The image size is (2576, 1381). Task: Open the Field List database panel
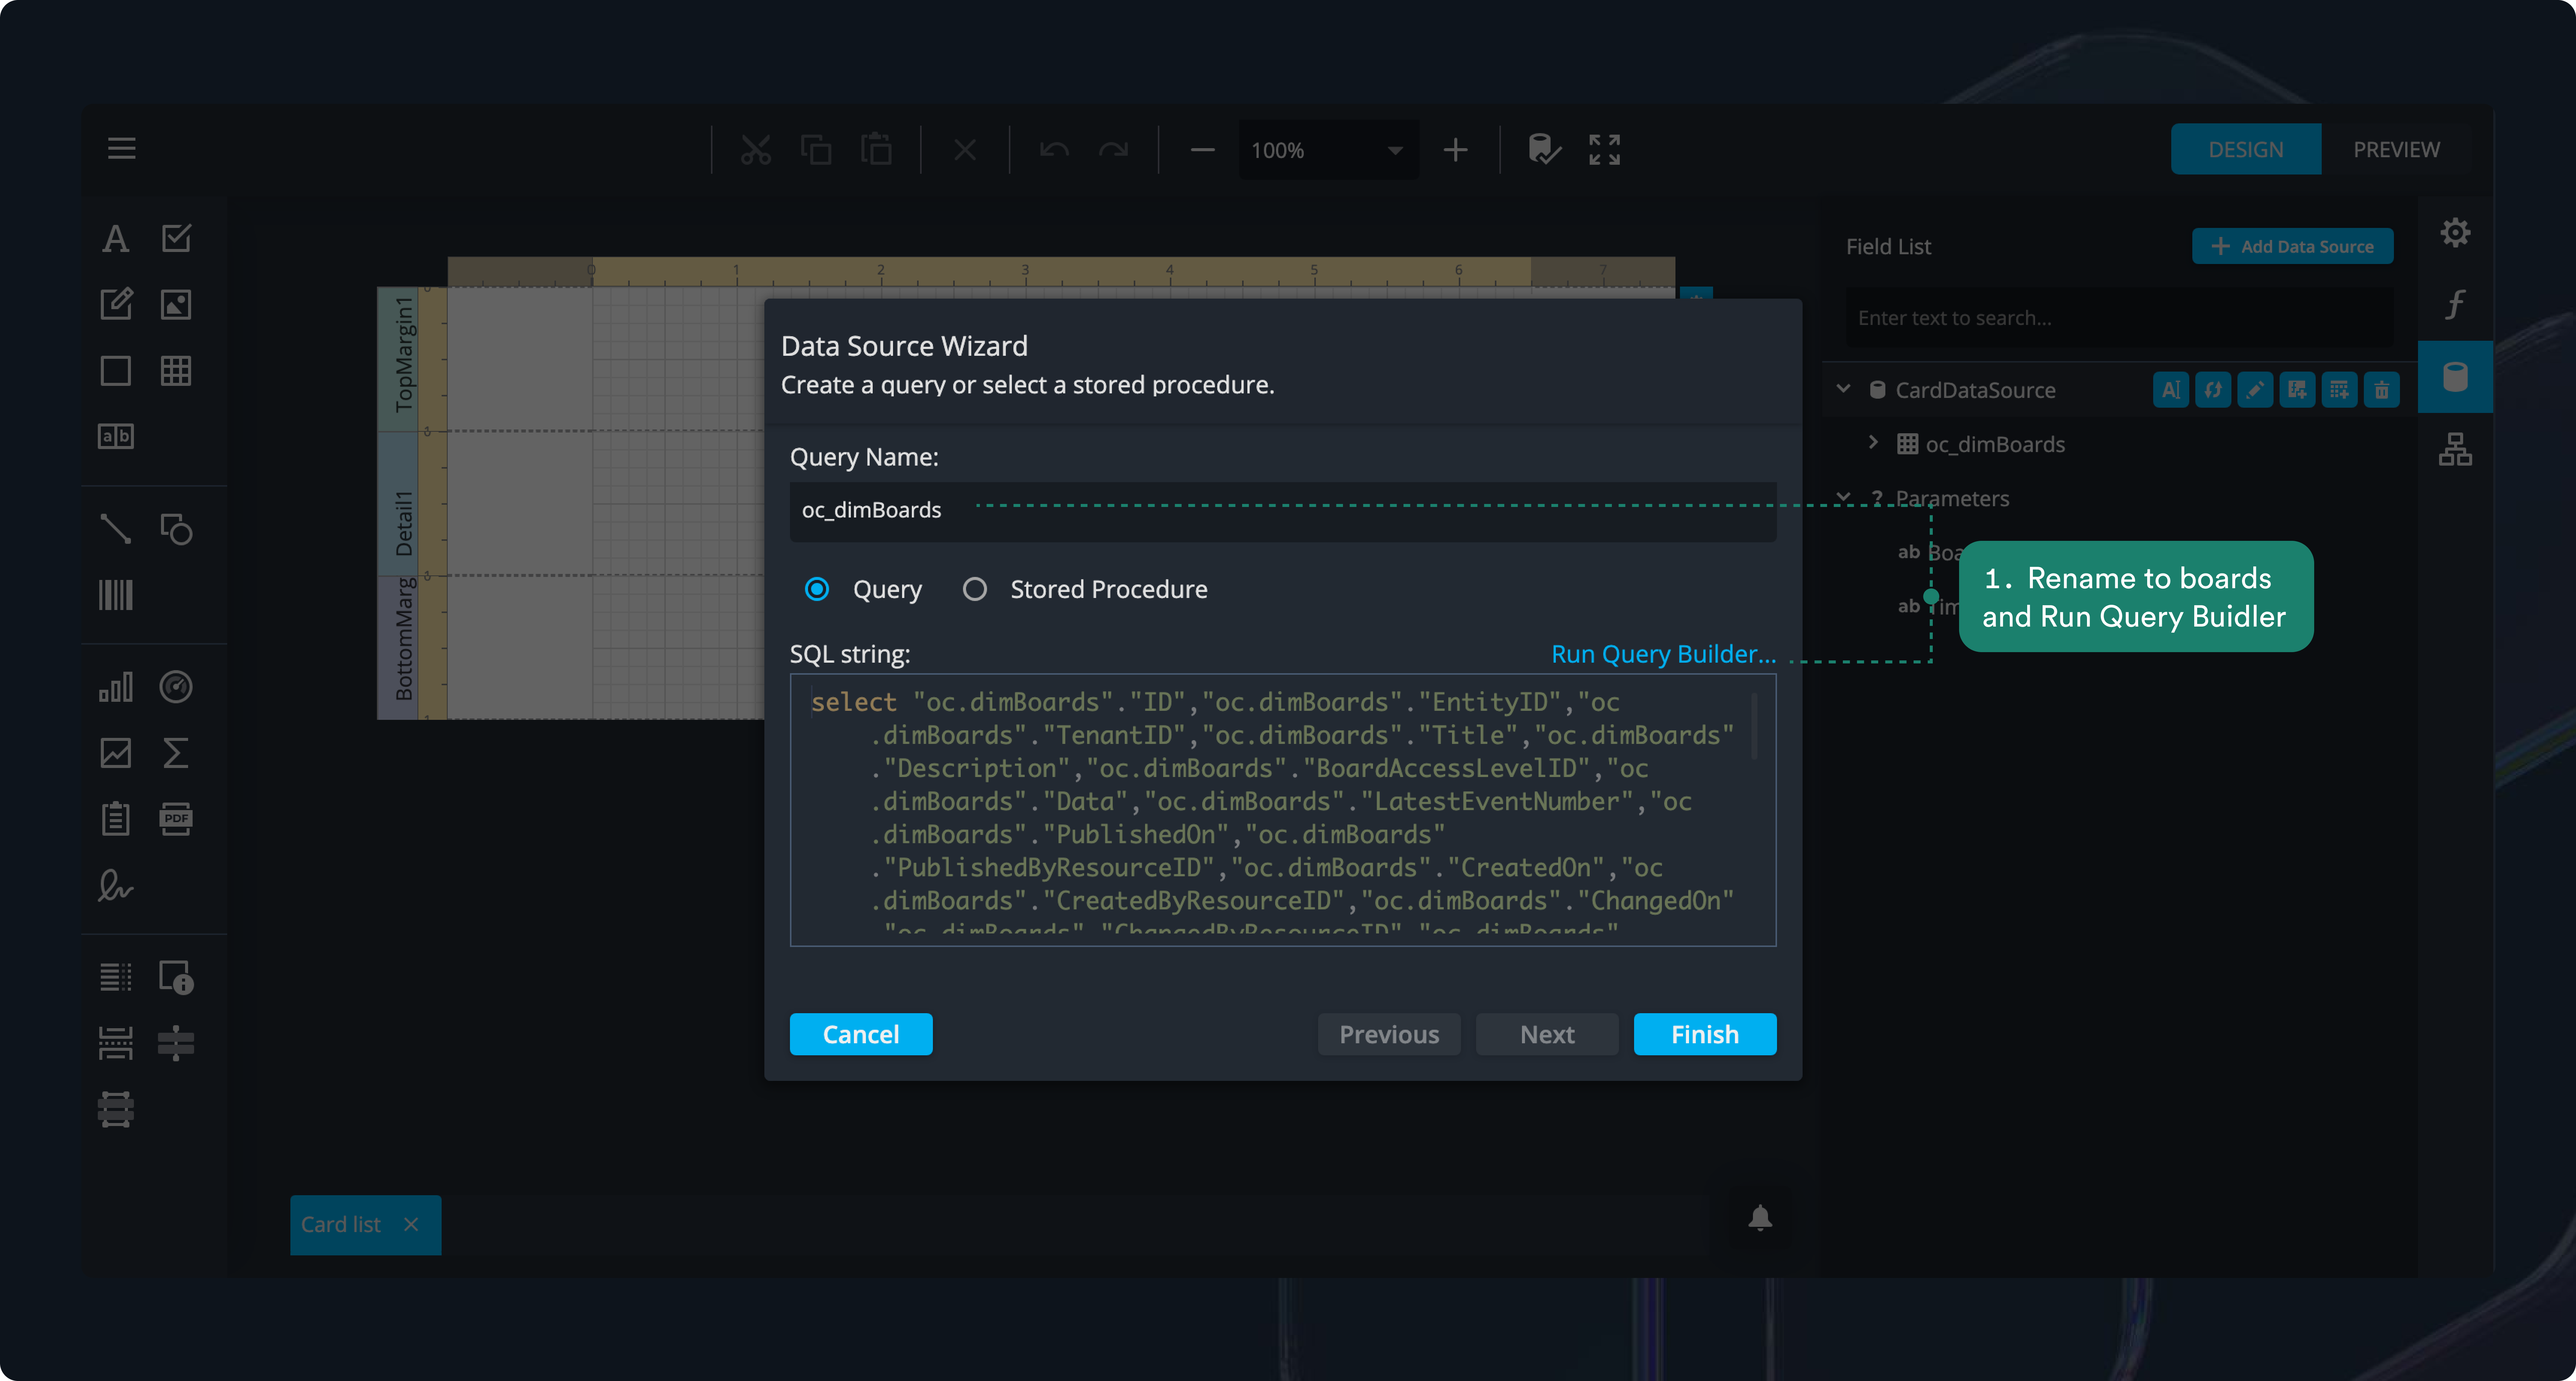(x=2455, y=377)
